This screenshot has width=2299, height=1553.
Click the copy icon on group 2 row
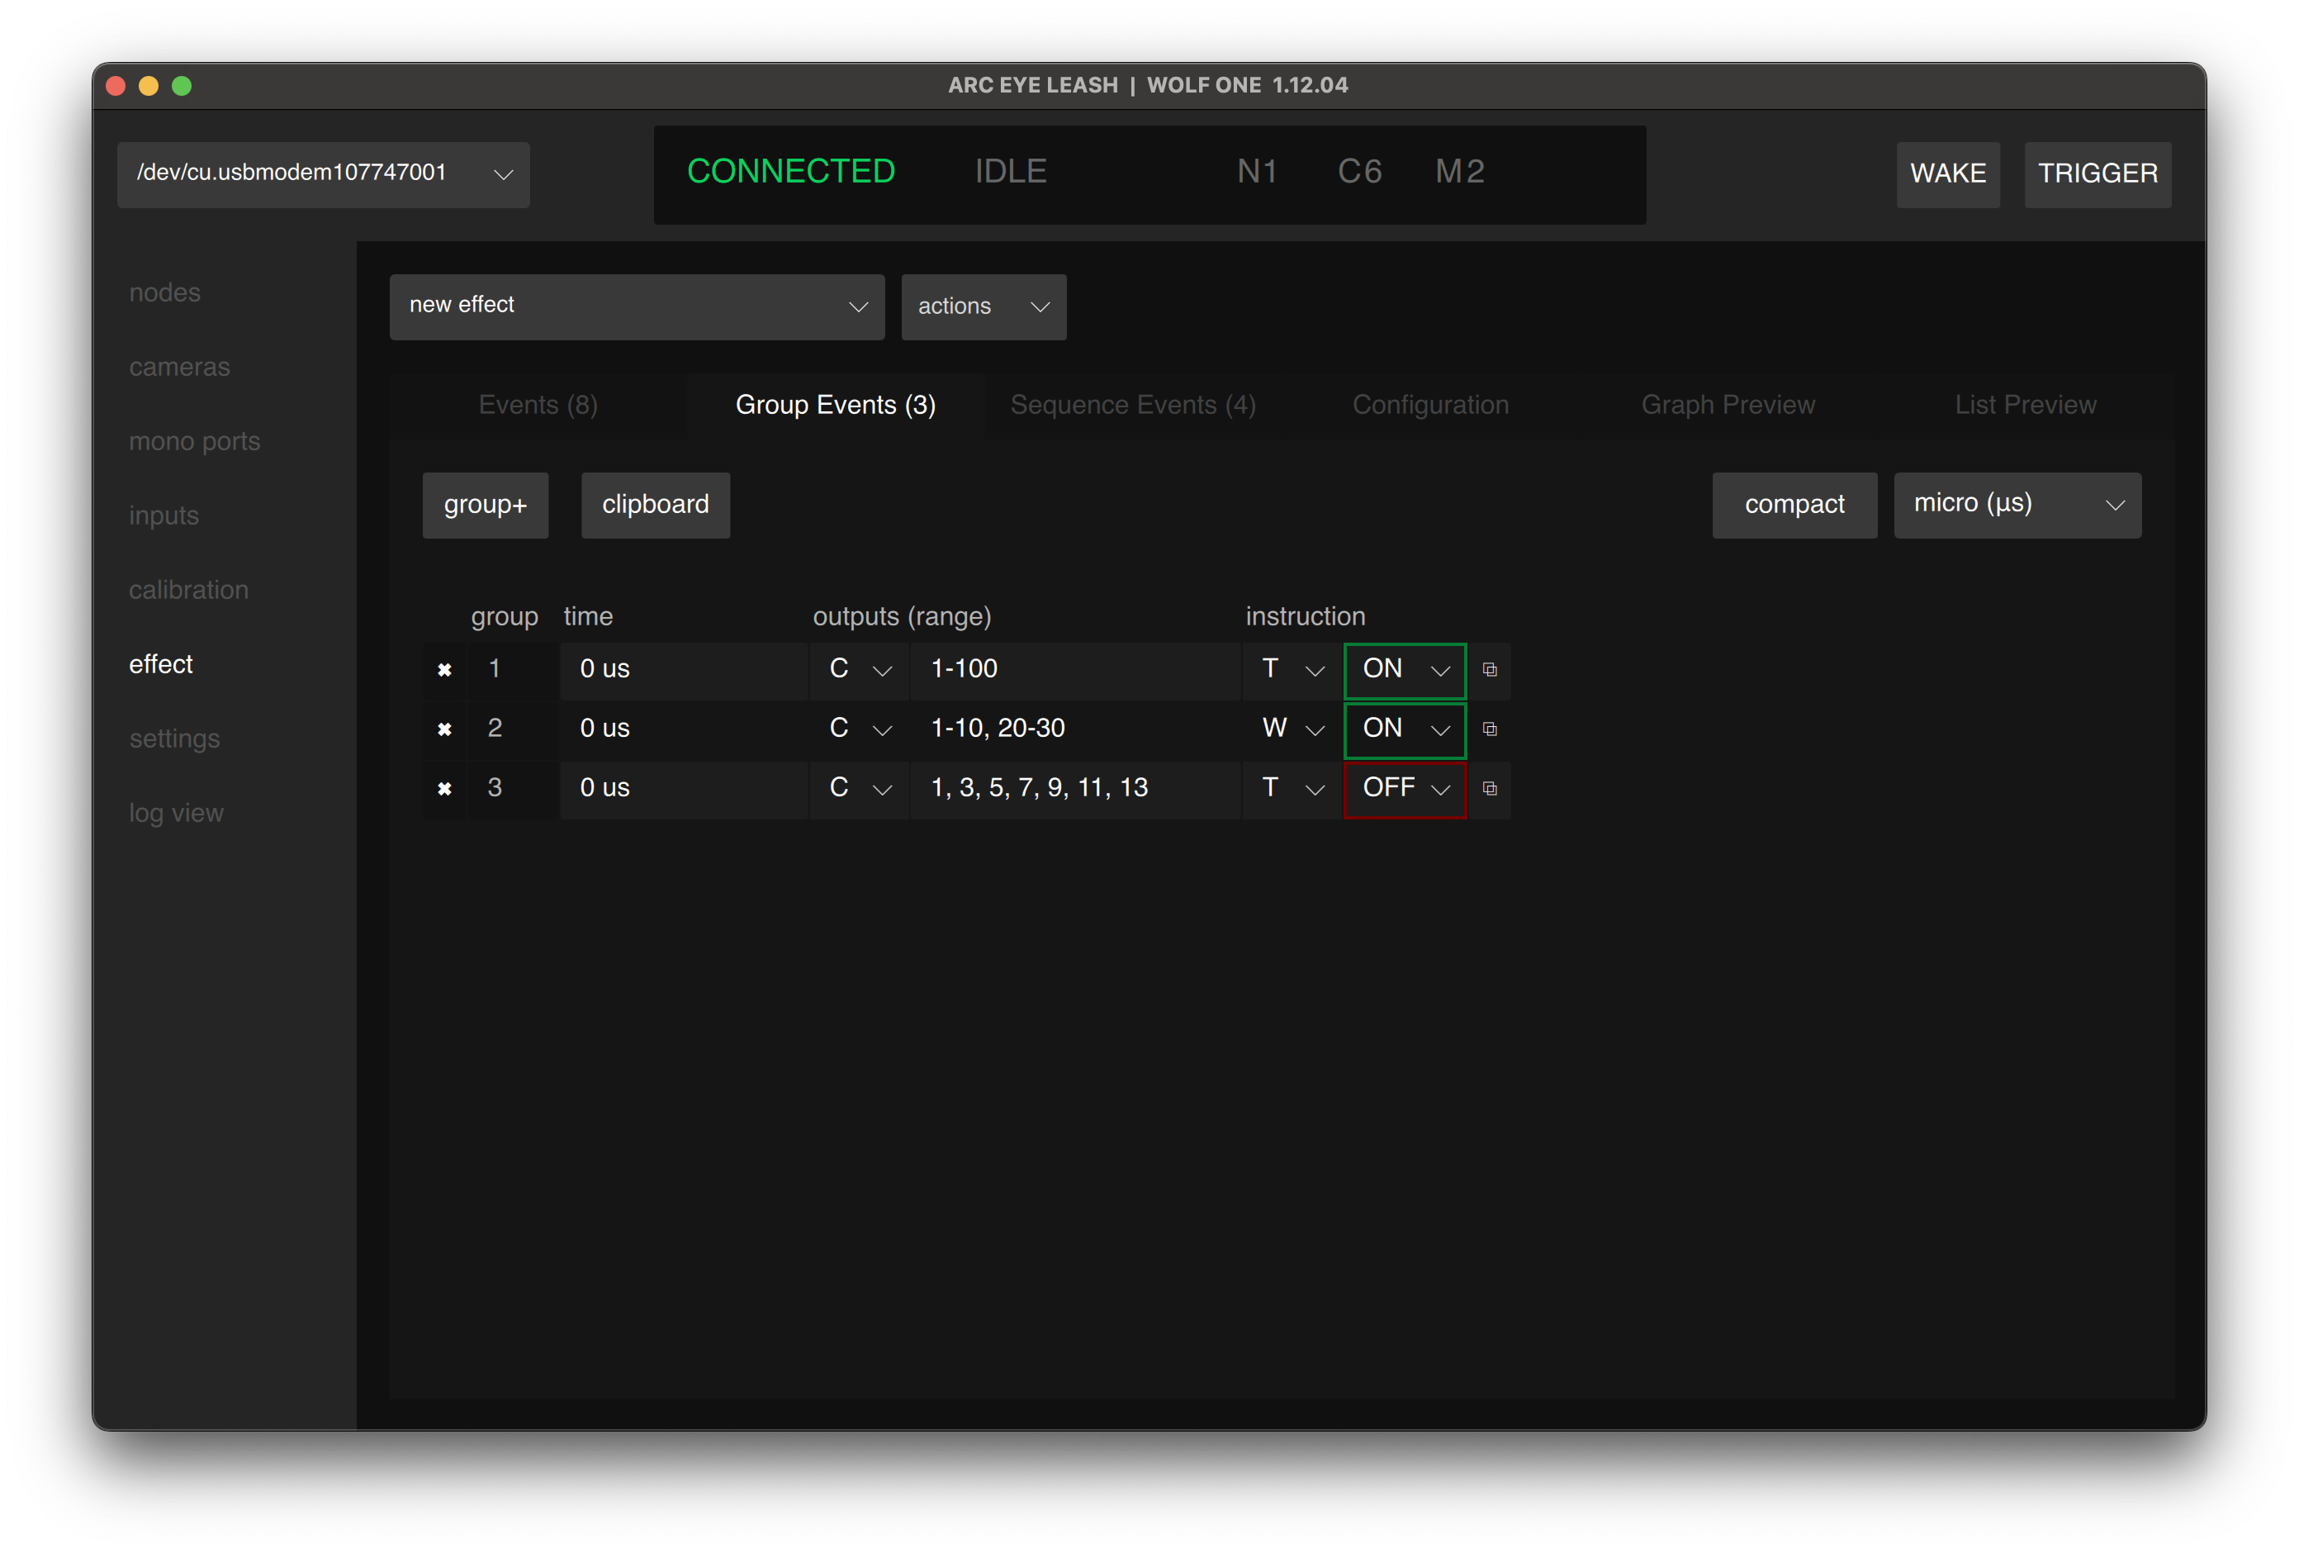coord(1489,729)
